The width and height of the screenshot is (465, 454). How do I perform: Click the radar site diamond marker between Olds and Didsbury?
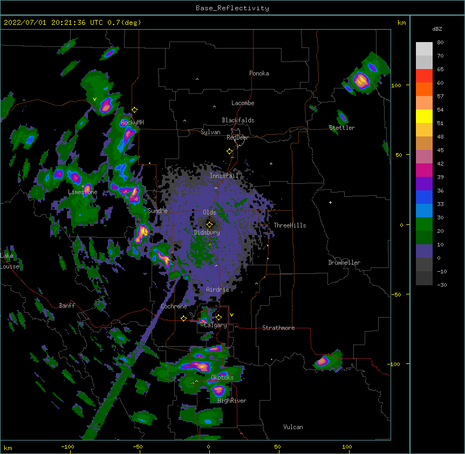209,225
